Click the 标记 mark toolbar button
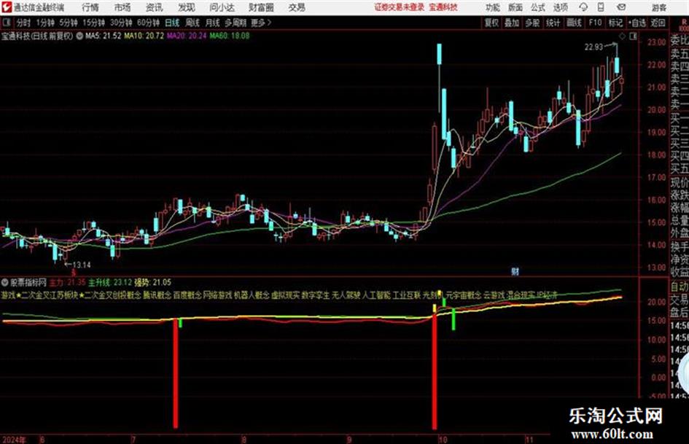 [x=615, y=23]
